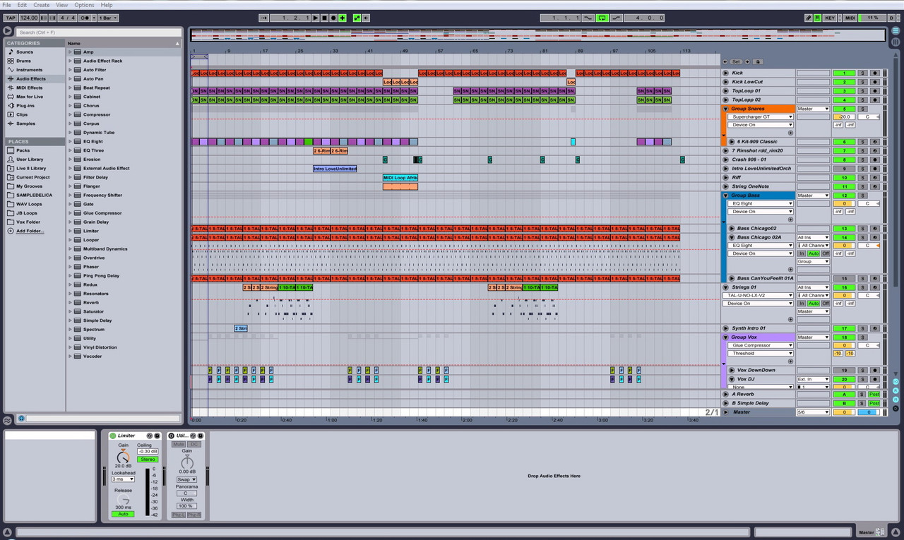Toggle track activator 3 for TopLoop 01
The width and height of the screenshot is (904, 540).
coord(843,91)
